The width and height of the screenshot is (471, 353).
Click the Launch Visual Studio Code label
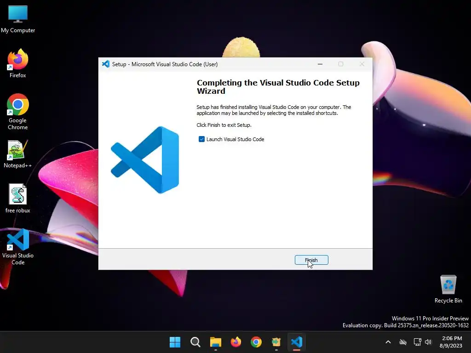pyautogui.click(x=235, y=139)
